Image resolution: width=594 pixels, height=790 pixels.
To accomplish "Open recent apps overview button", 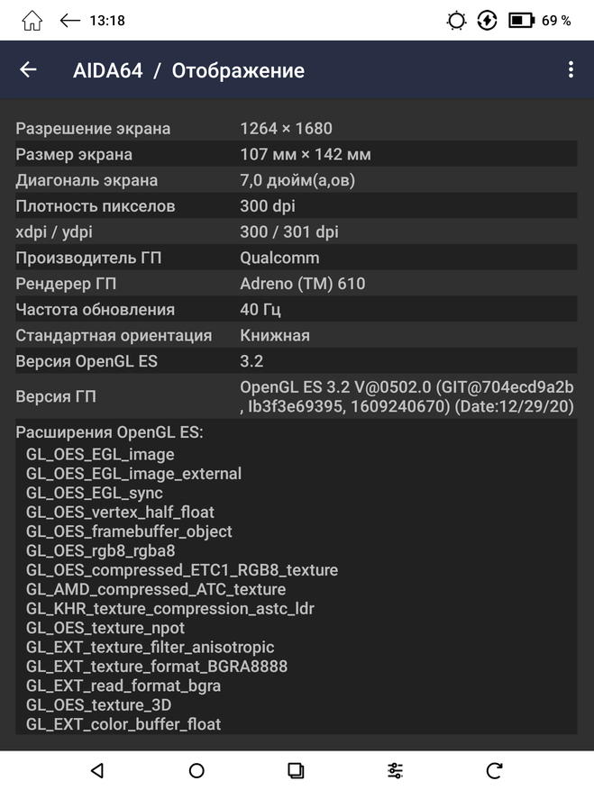I will [296, 770].
